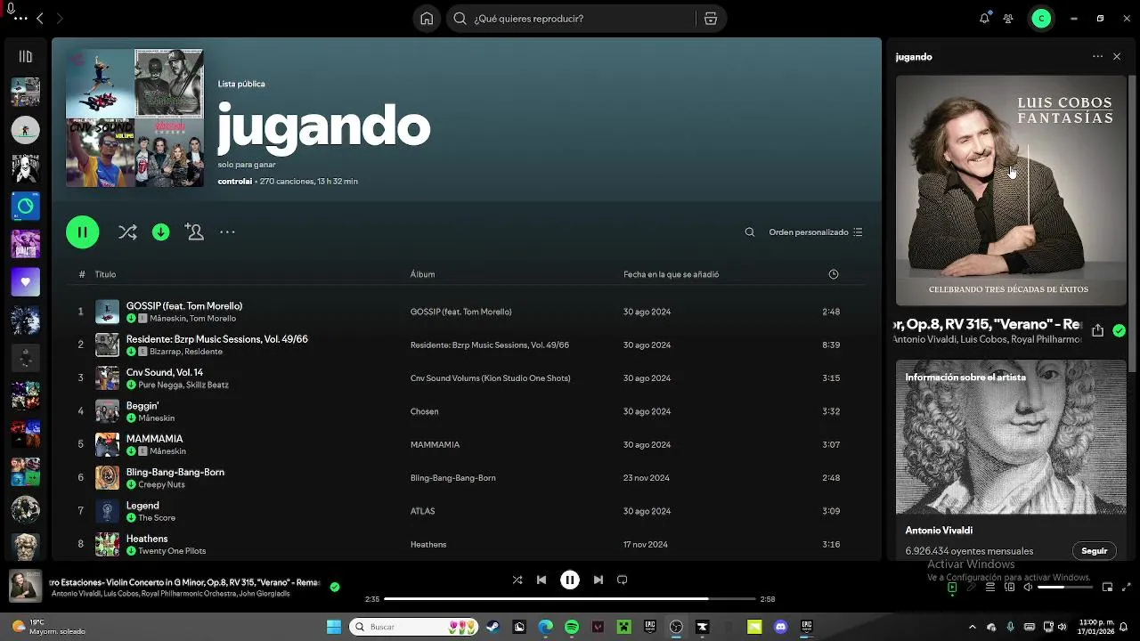Open Minecraft from the taskbar
1140x641 pixels.
[624, 627]
